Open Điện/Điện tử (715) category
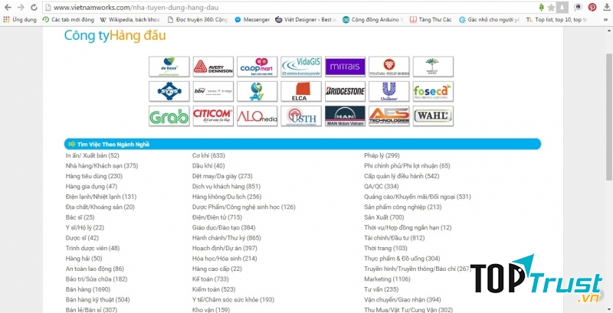613x313 pixels. [217, 217]
